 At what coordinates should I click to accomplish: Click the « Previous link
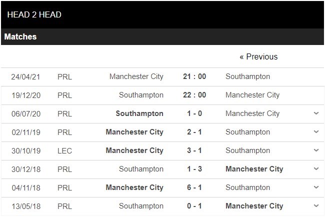coord(258,56)
